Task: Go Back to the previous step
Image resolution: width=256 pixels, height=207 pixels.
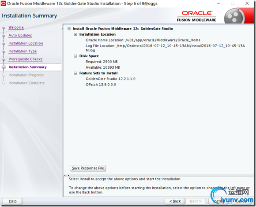Action: (175, 201)
